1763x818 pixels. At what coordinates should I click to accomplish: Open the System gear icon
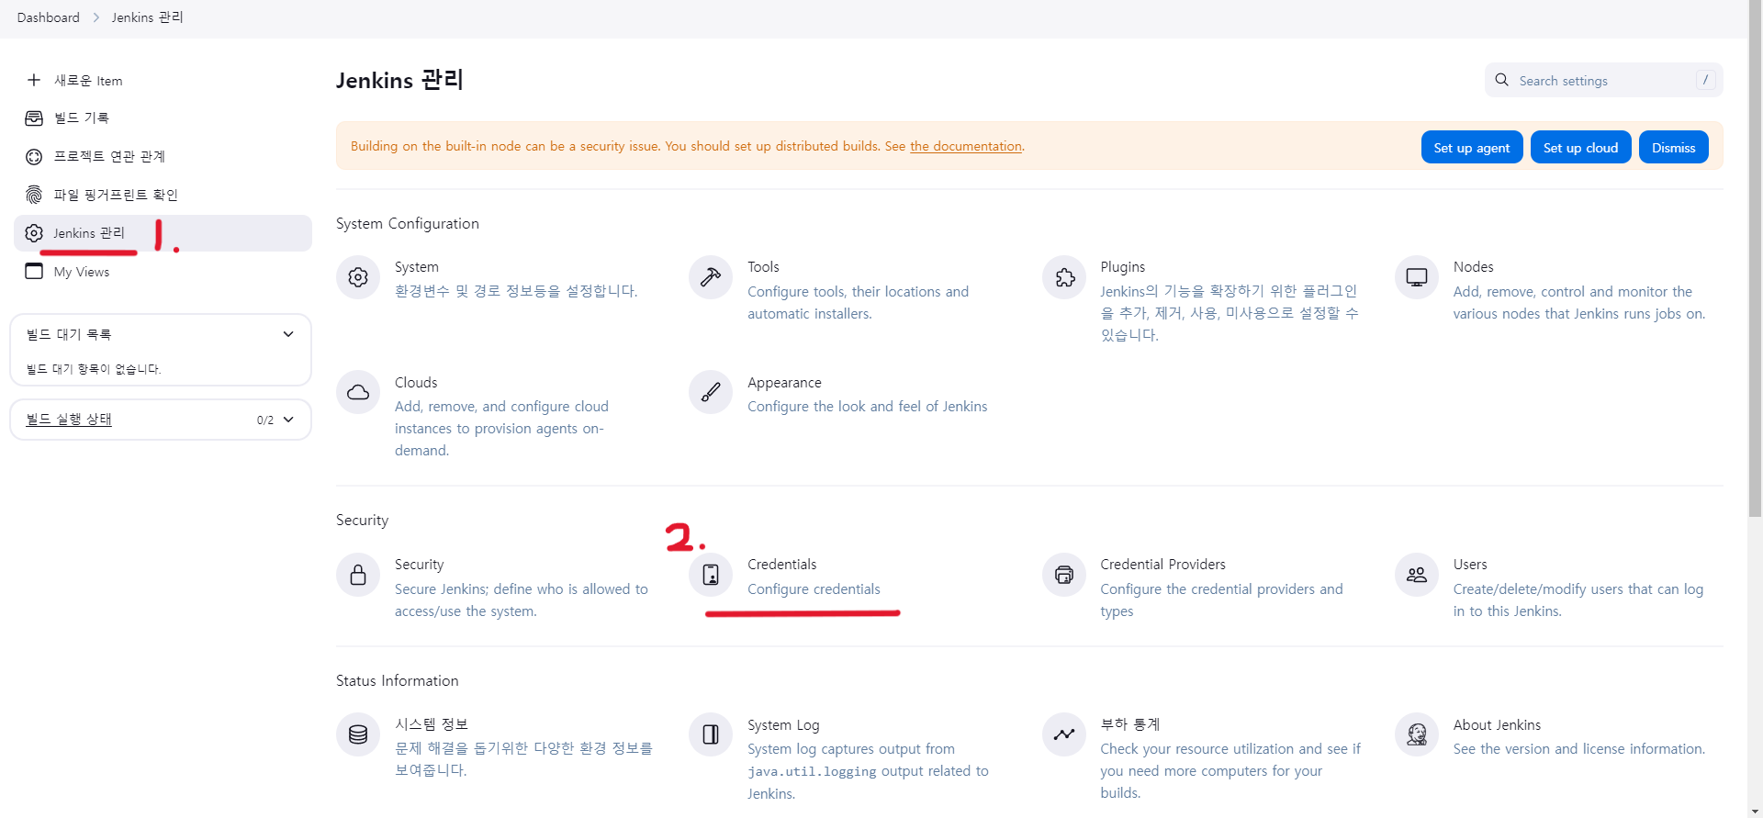pos(358,277)
